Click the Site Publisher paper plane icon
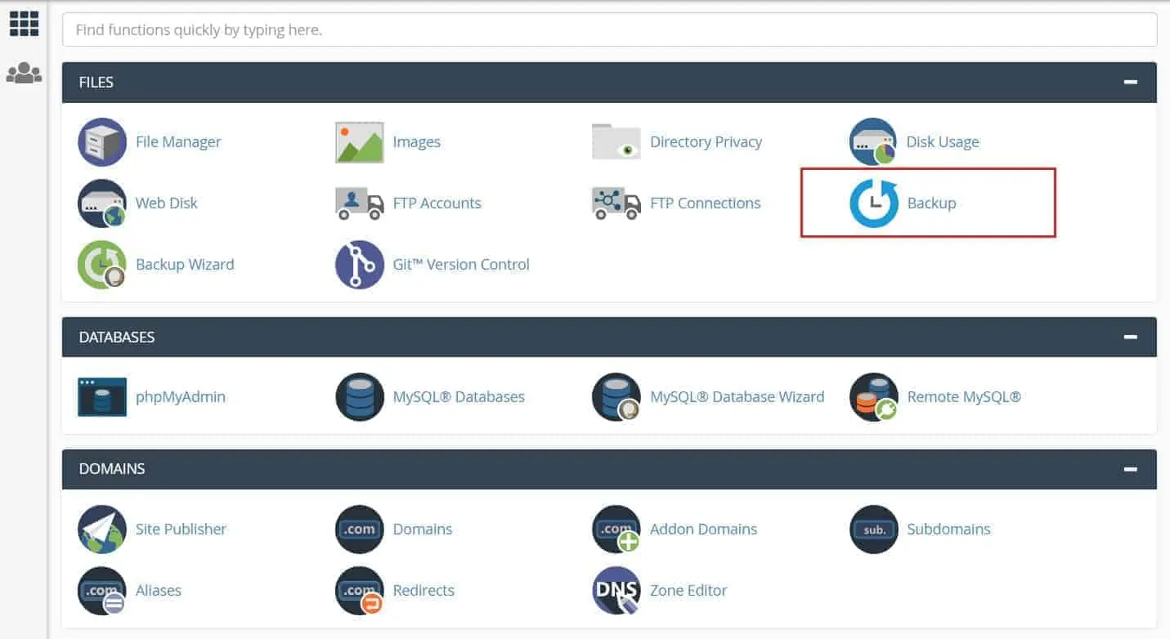The width and height of the screenshot is (1170, 639). coord(102,530)
